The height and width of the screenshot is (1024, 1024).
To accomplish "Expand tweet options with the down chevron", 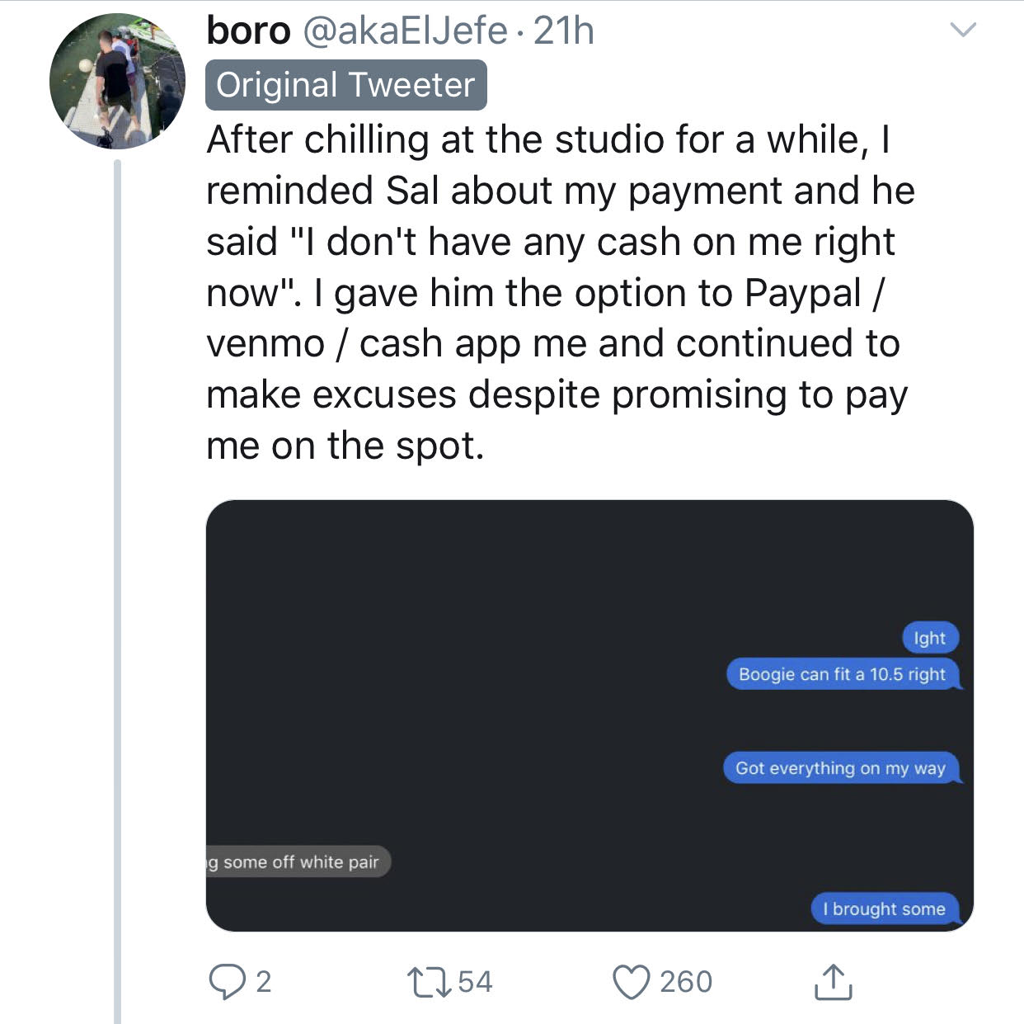I will click(963, 31).
